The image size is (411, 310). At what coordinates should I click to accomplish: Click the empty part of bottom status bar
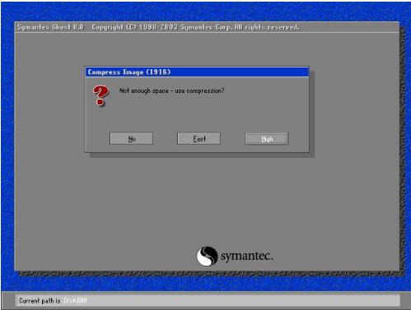pyautogui.click(x=241, y=301)
